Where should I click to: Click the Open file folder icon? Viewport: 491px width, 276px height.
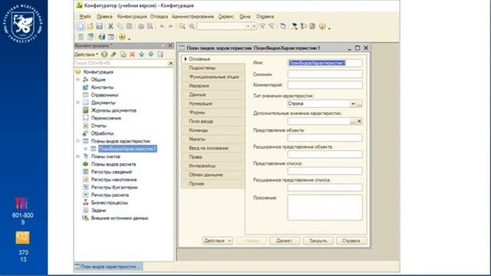91,26
